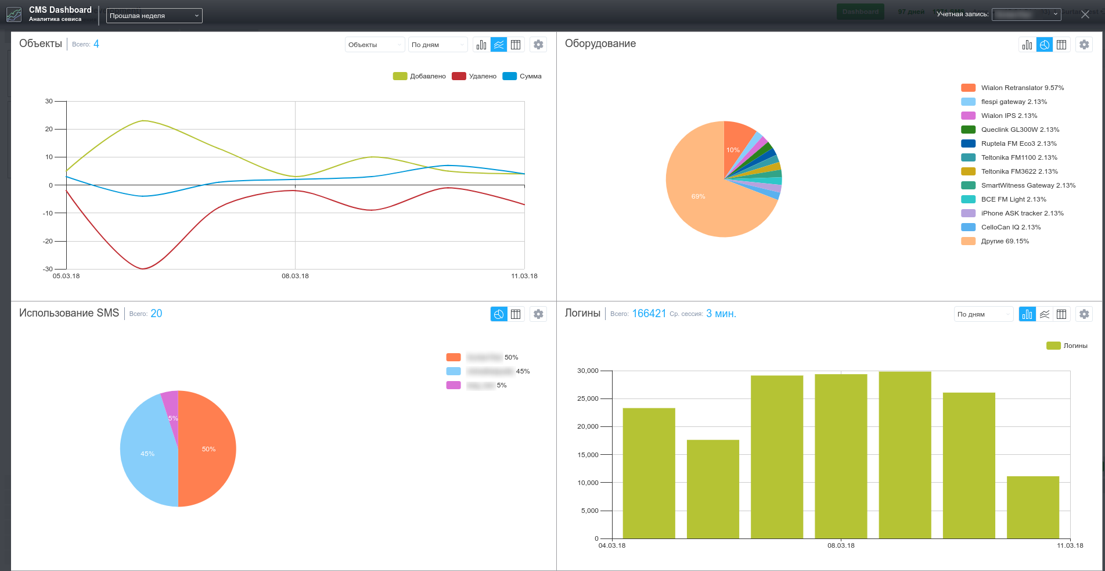Switch Logins panel to line chart view
1105x571 pixels.
pos(1045,314)
